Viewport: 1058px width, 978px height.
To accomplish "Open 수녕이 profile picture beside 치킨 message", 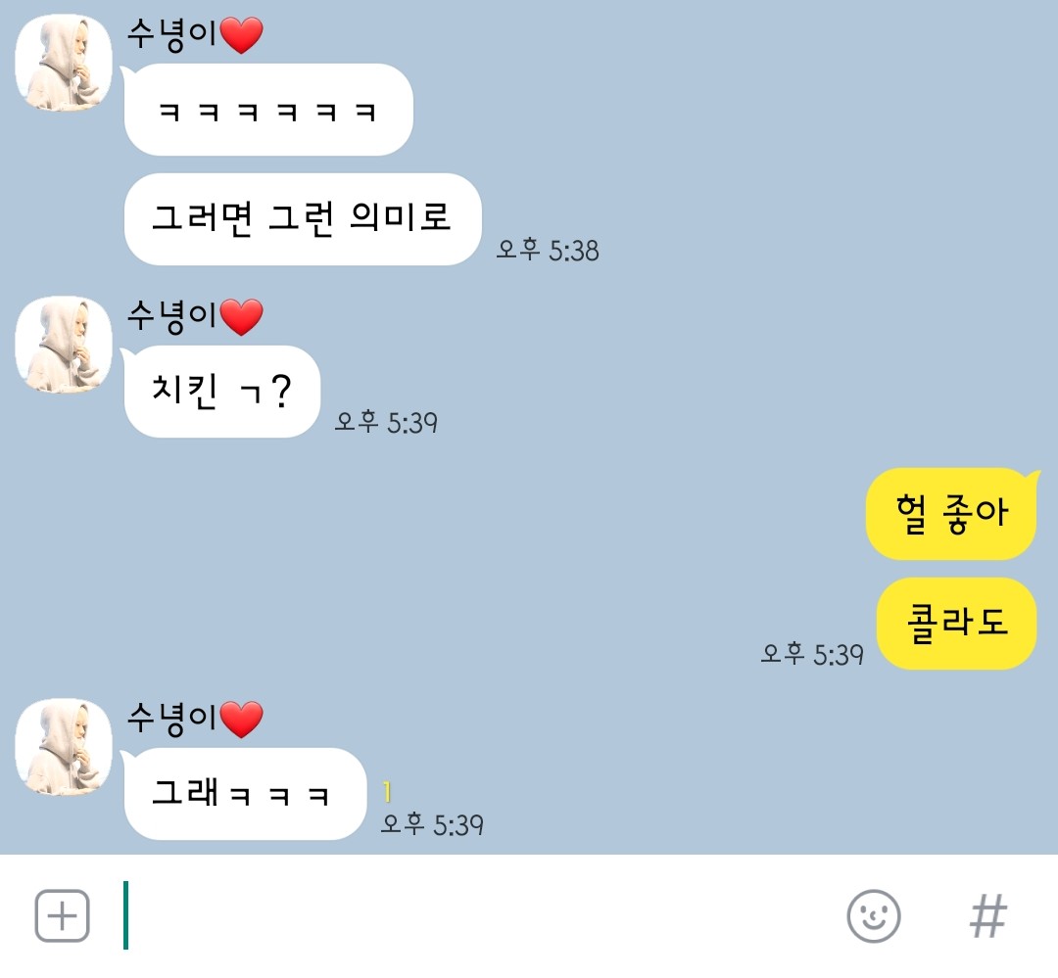I will pos(64,344).
